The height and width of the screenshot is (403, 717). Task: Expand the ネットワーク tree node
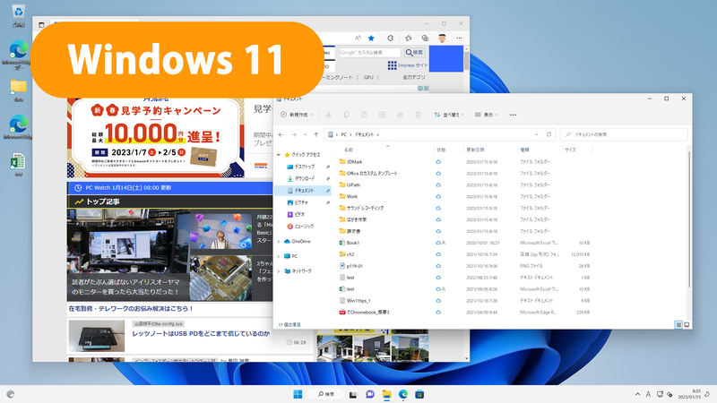click(x=279, y=271)
